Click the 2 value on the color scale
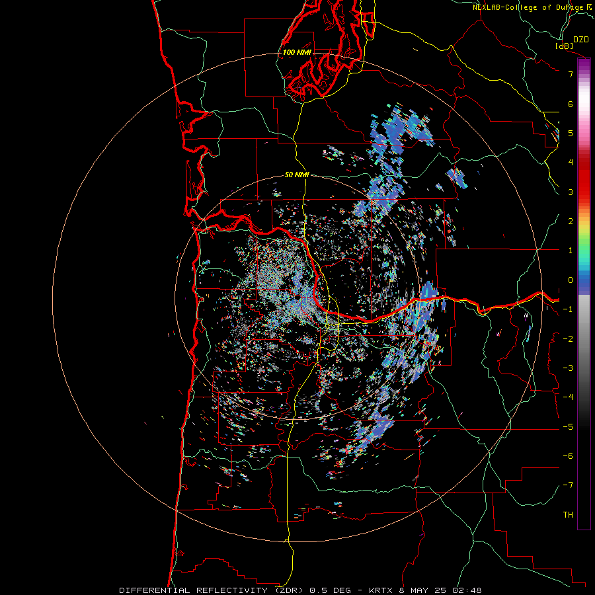 click(x=571, y=221)
